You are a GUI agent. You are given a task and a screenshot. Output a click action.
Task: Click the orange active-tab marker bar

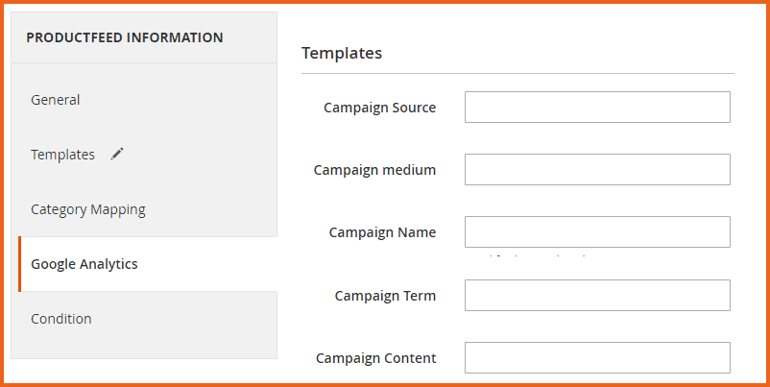tap(19, 264)
